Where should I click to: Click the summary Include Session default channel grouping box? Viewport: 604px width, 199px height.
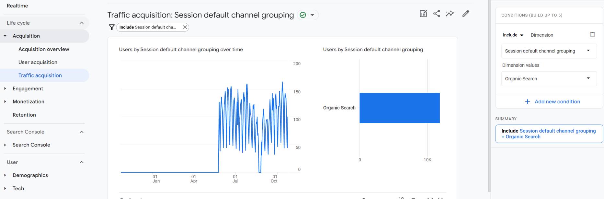549,134
